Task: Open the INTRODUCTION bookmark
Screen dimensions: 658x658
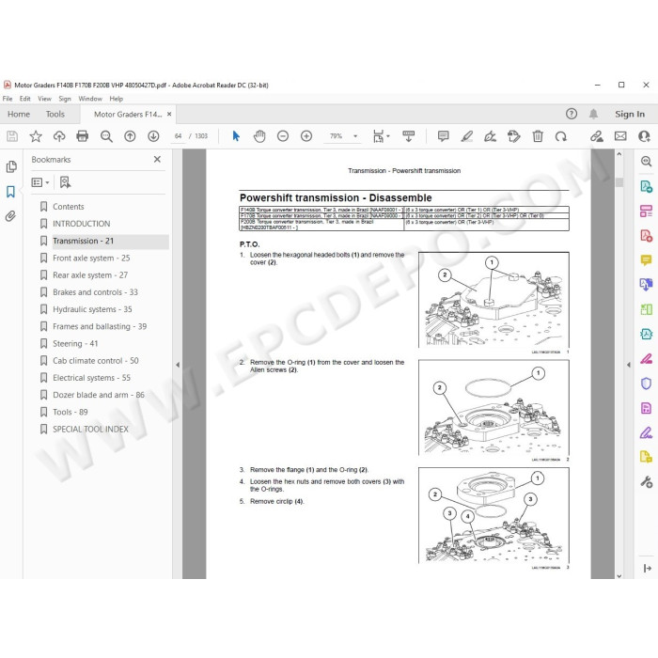Action: click(82, 224)
